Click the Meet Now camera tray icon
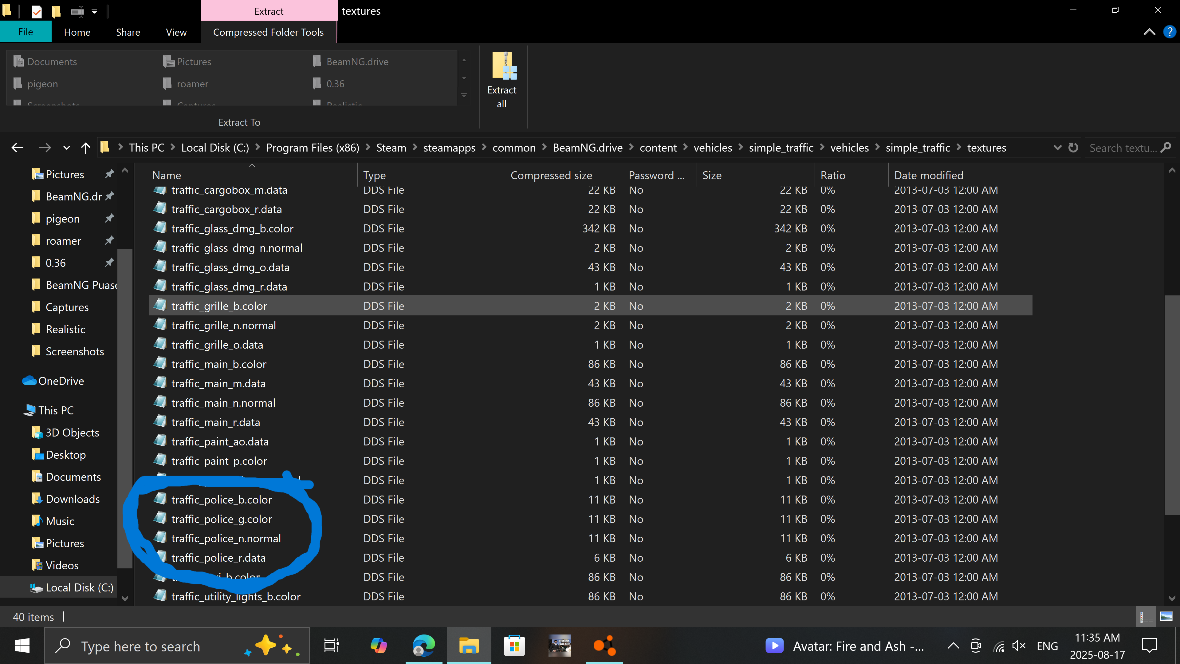 976,646
